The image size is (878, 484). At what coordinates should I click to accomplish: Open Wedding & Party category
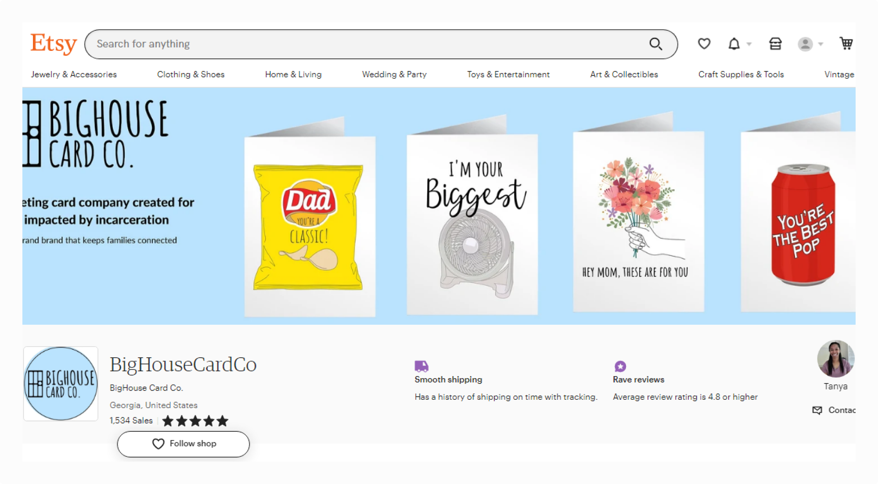pos(394,74)
